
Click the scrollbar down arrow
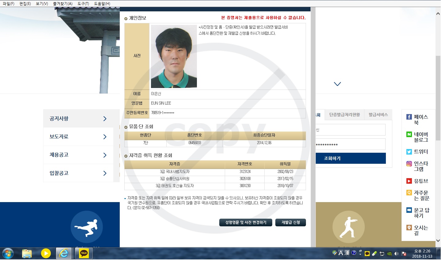click(438, 240)
